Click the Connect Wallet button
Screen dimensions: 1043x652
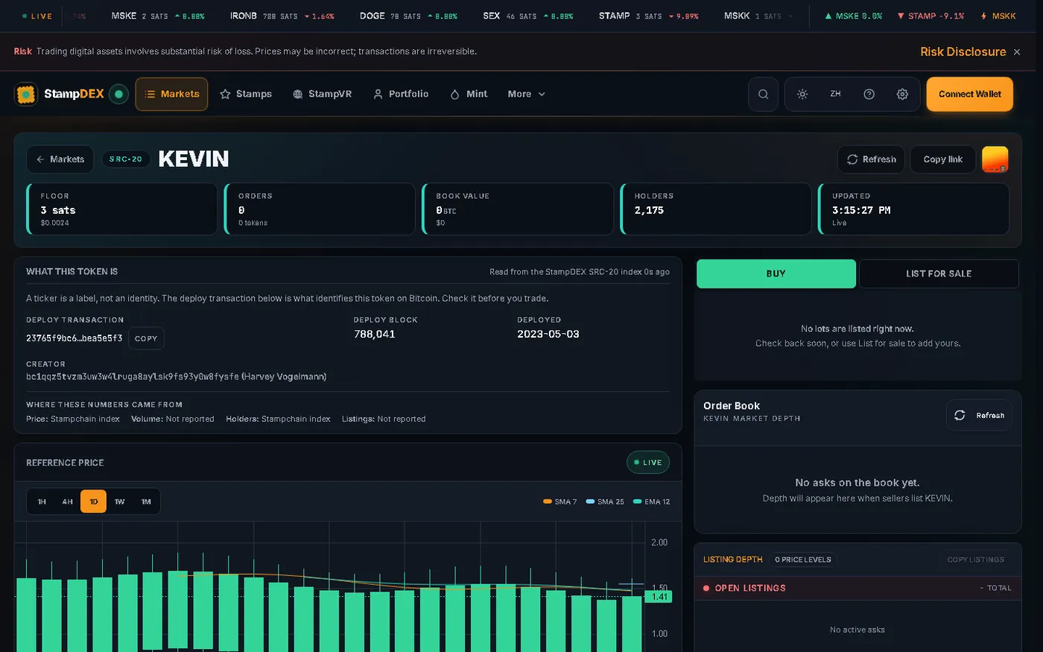coord(969,94)
